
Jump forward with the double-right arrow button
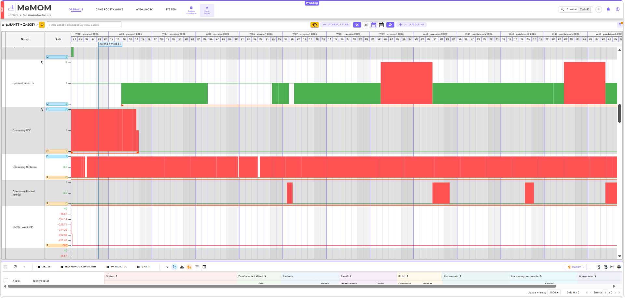[x=390, y=25]
